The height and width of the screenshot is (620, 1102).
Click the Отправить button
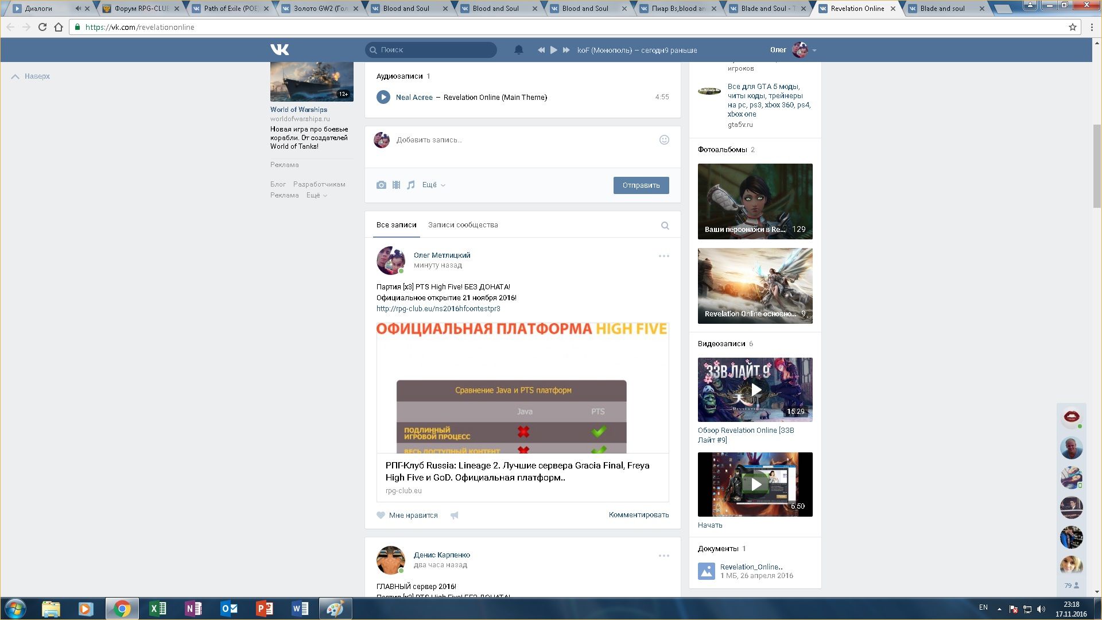point(641,185)
